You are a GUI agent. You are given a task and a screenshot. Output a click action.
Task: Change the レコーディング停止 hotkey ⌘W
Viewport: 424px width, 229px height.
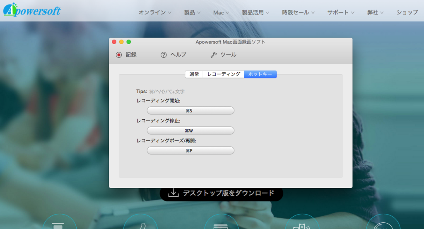tap(190, 131)
